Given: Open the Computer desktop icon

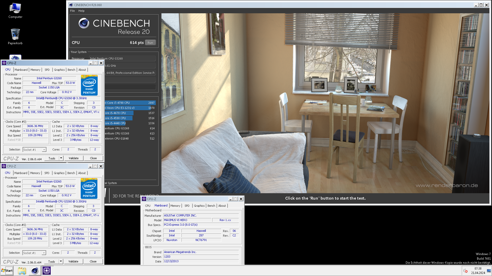Looking at the screenshot, I should tap(15, 11).
